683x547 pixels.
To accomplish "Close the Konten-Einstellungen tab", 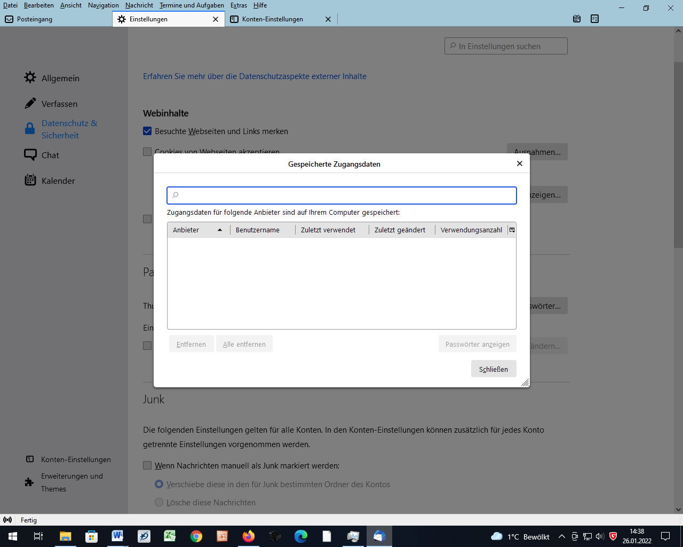I will 328,19.
